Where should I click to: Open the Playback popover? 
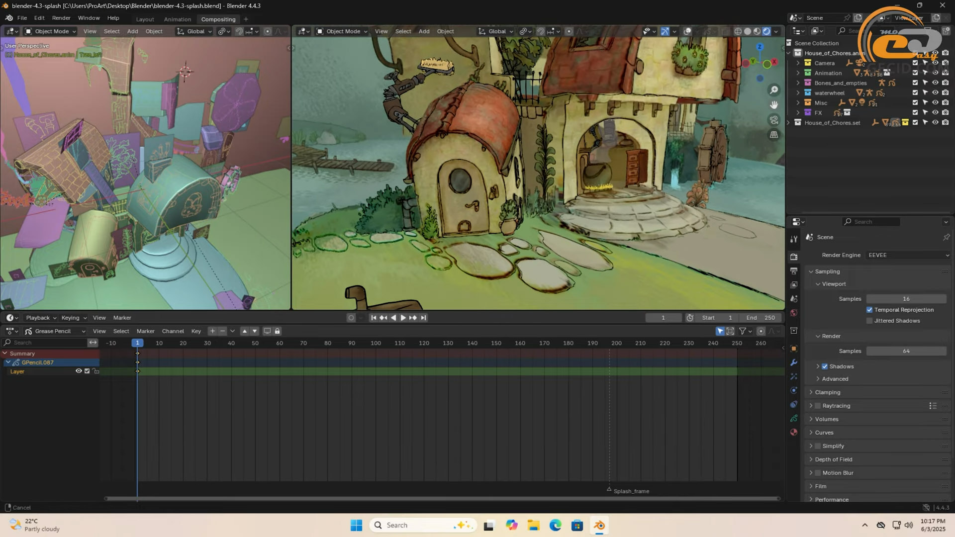(41, 318)
